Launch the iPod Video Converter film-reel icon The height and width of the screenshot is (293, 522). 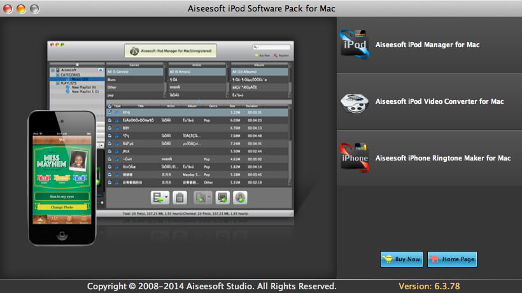pos(355,103)
